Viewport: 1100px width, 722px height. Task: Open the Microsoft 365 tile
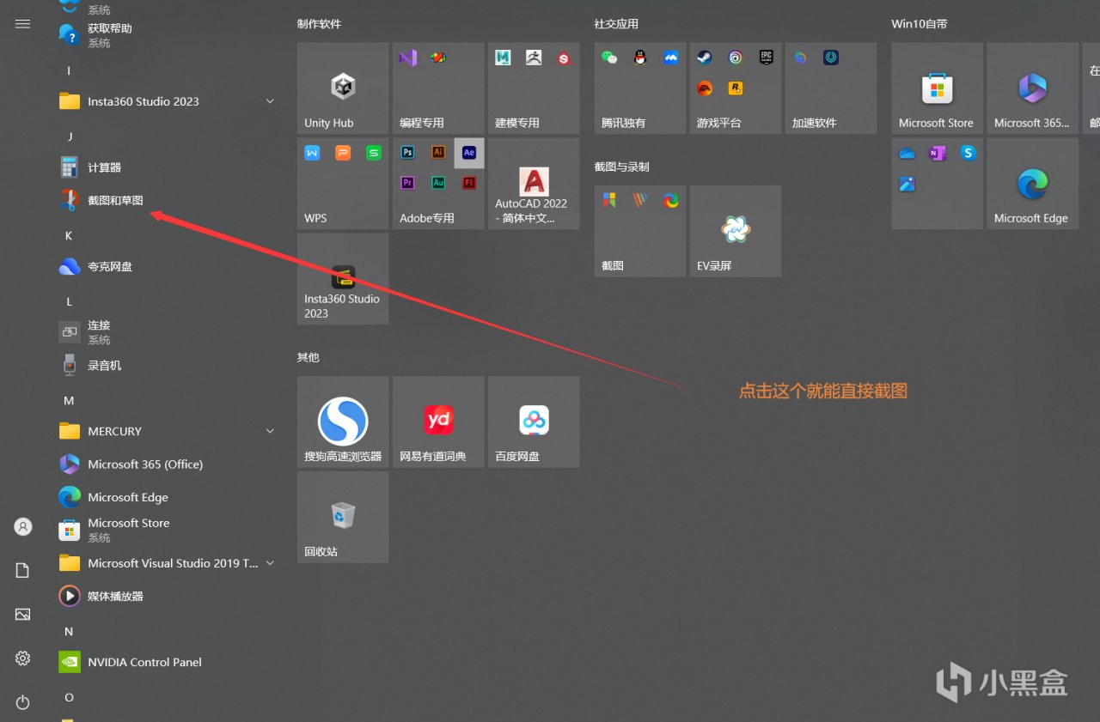1032,88
